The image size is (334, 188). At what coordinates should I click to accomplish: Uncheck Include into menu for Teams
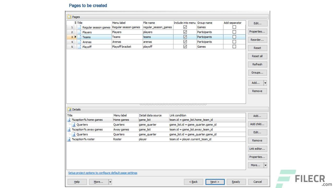[185, 37]
